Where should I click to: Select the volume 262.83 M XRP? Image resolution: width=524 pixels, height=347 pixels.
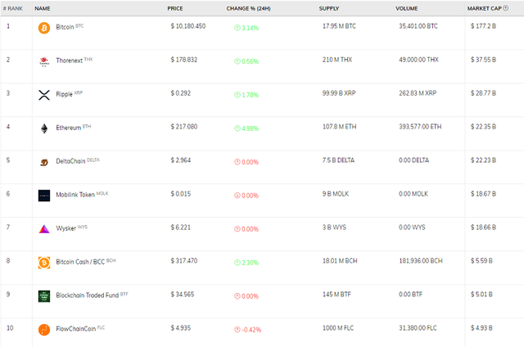point(418,93)
